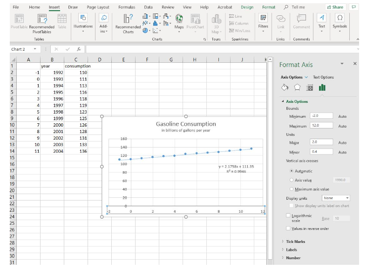Enable the Logarithmic scale checkbox

[288, 215]
